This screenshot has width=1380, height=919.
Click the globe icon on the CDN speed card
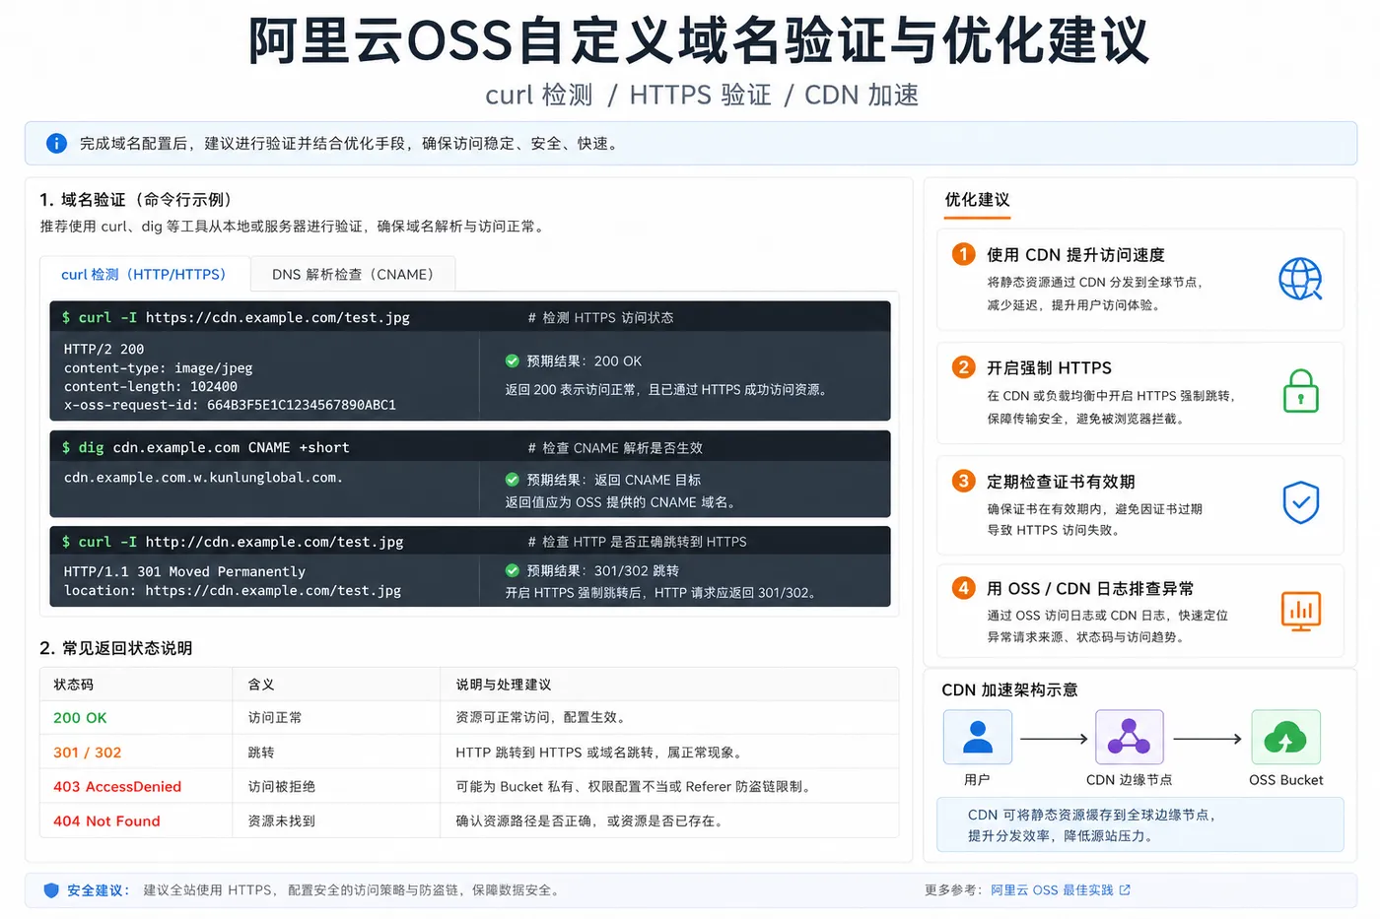click(x=1300, y=279)
